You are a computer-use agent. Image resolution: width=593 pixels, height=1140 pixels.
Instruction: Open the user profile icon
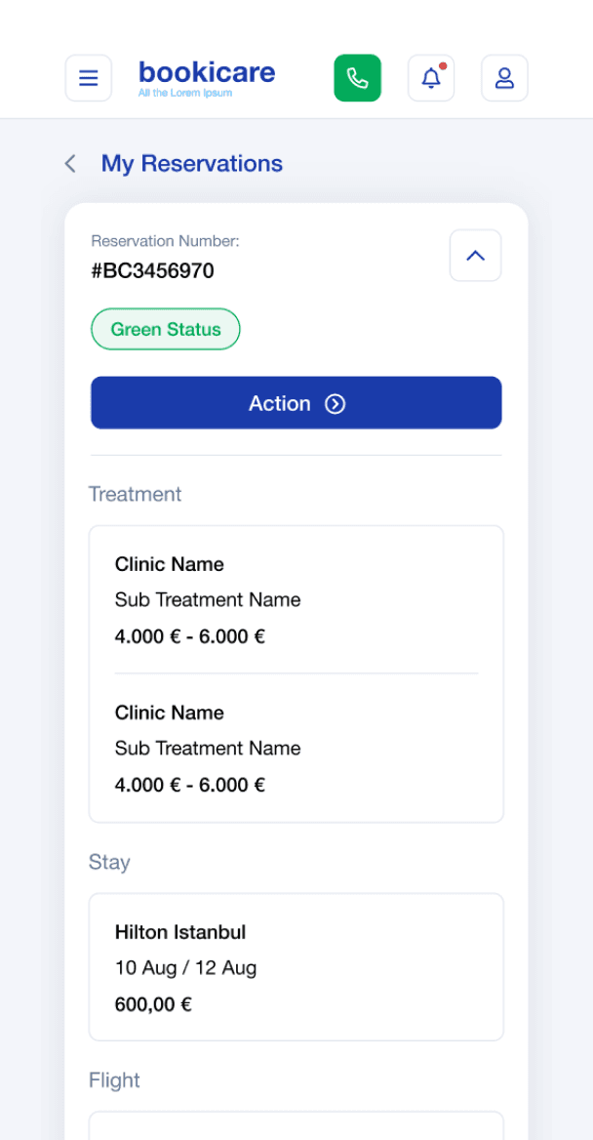pyautogui.click(x=504, y=78)
